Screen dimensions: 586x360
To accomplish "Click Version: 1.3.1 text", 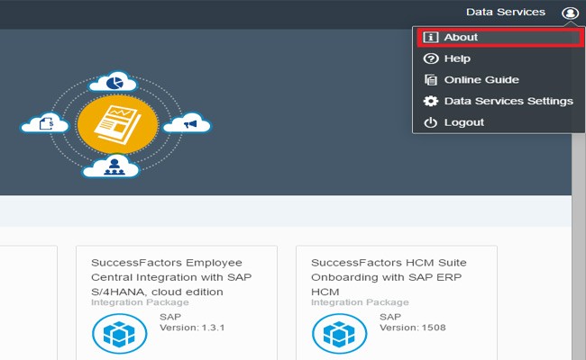I will pos(192,328).
